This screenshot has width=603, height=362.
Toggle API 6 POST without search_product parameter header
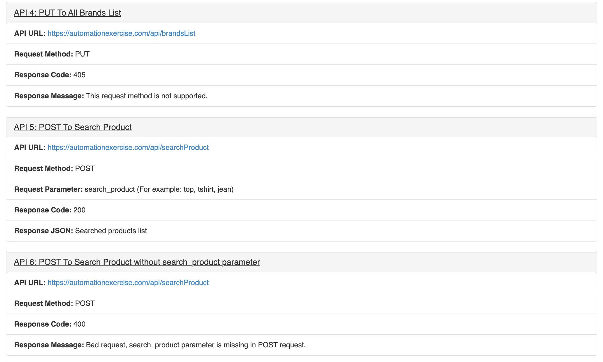(x=137, y=262)
